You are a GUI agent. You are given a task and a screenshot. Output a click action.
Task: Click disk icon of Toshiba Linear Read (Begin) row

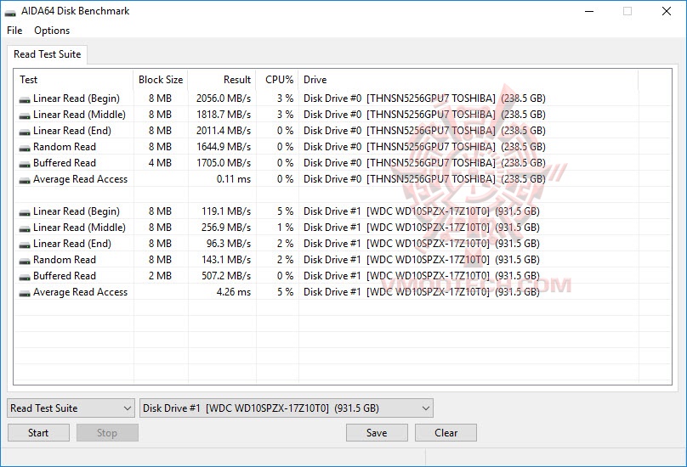(25, 100)
